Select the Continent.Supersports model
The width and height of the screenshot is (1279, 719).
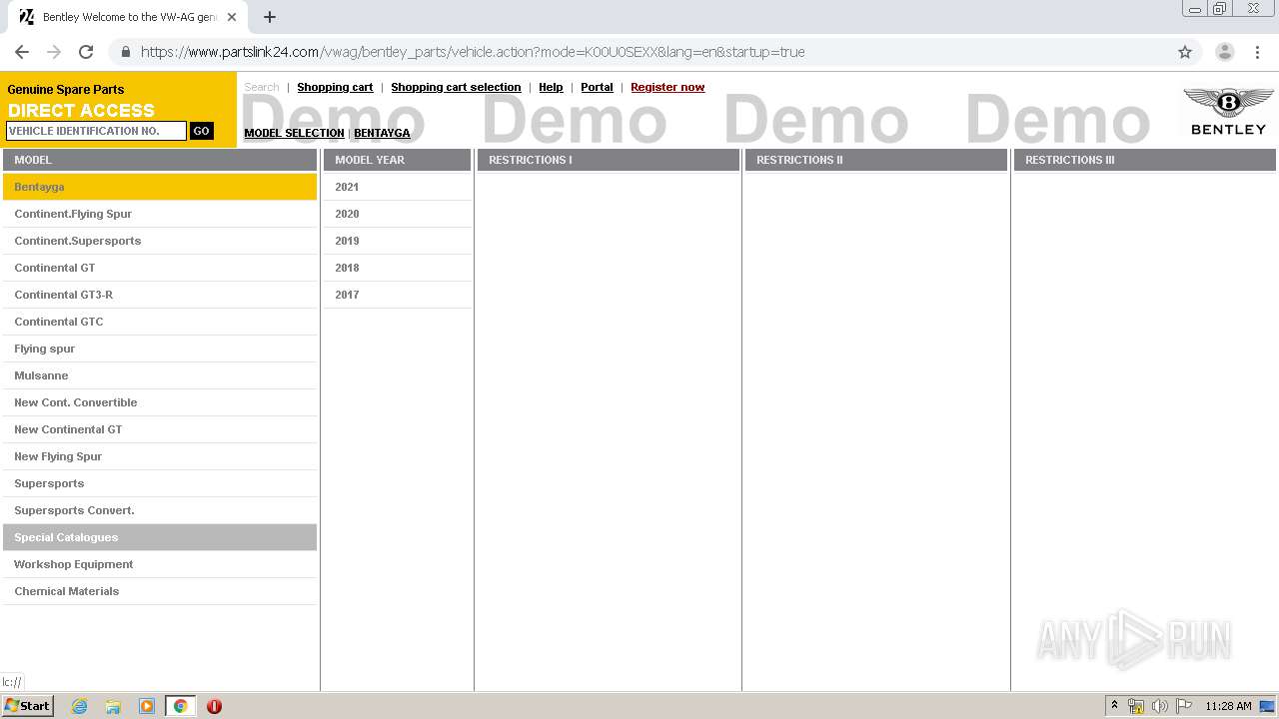(160, 241)
